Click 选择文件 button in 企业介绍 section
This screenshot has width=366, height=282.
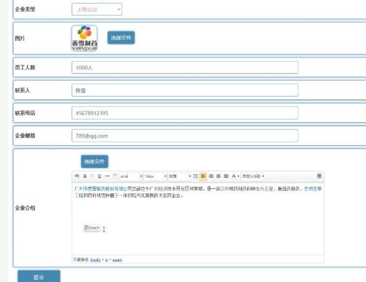pyautogui.click(x=95, y=162)
